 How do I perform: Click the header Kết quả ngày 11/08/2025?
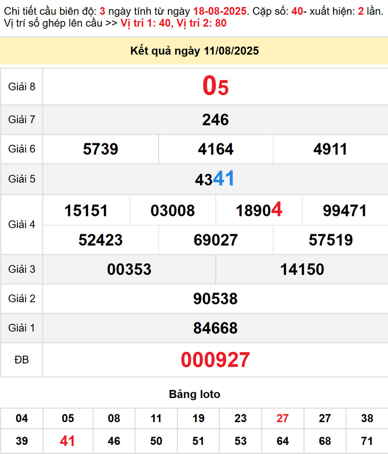tap(194, 51)
